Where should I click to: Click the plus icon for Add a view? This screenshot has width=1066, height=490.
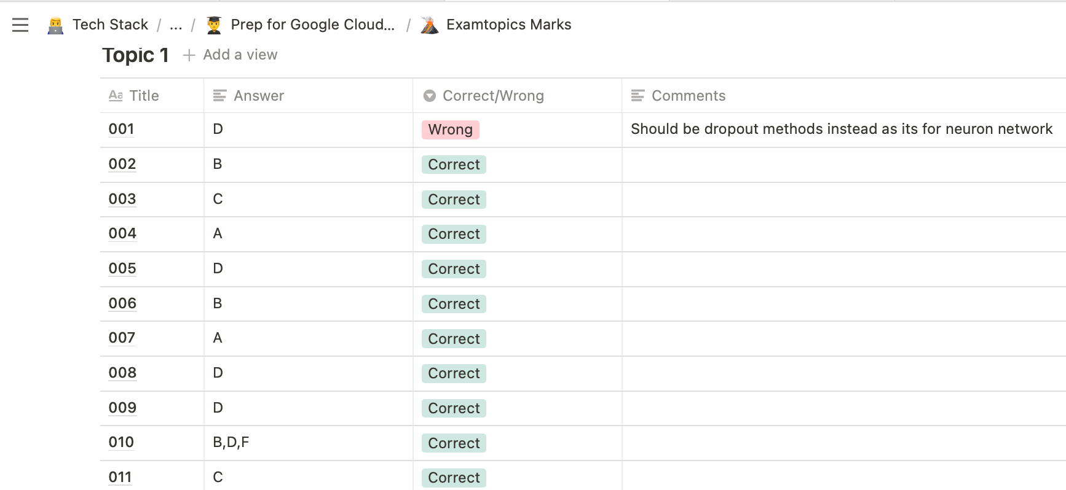pos(189,55)
